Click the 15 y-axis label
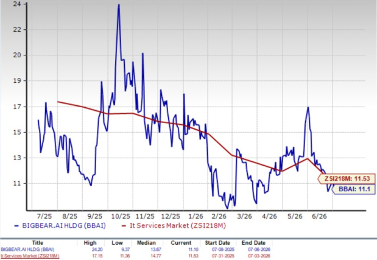This screenshot has height=260, width=377. [17, 132]
